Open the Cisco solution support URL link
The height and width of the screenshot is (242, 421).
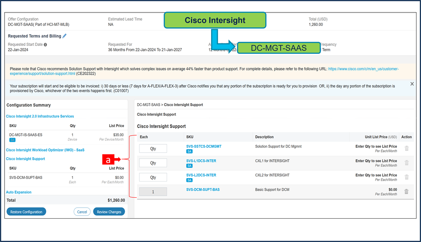[x=363, y=69]
